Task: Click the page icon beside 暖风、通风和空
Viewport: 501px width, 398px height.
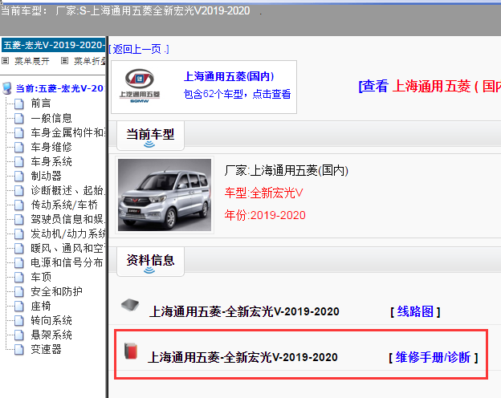Action: (x=18, y=249)
